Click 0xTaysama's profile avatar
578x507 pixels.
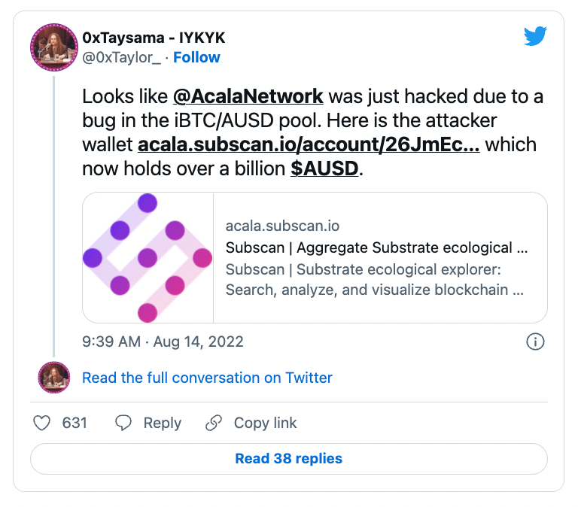click(54, 48)
